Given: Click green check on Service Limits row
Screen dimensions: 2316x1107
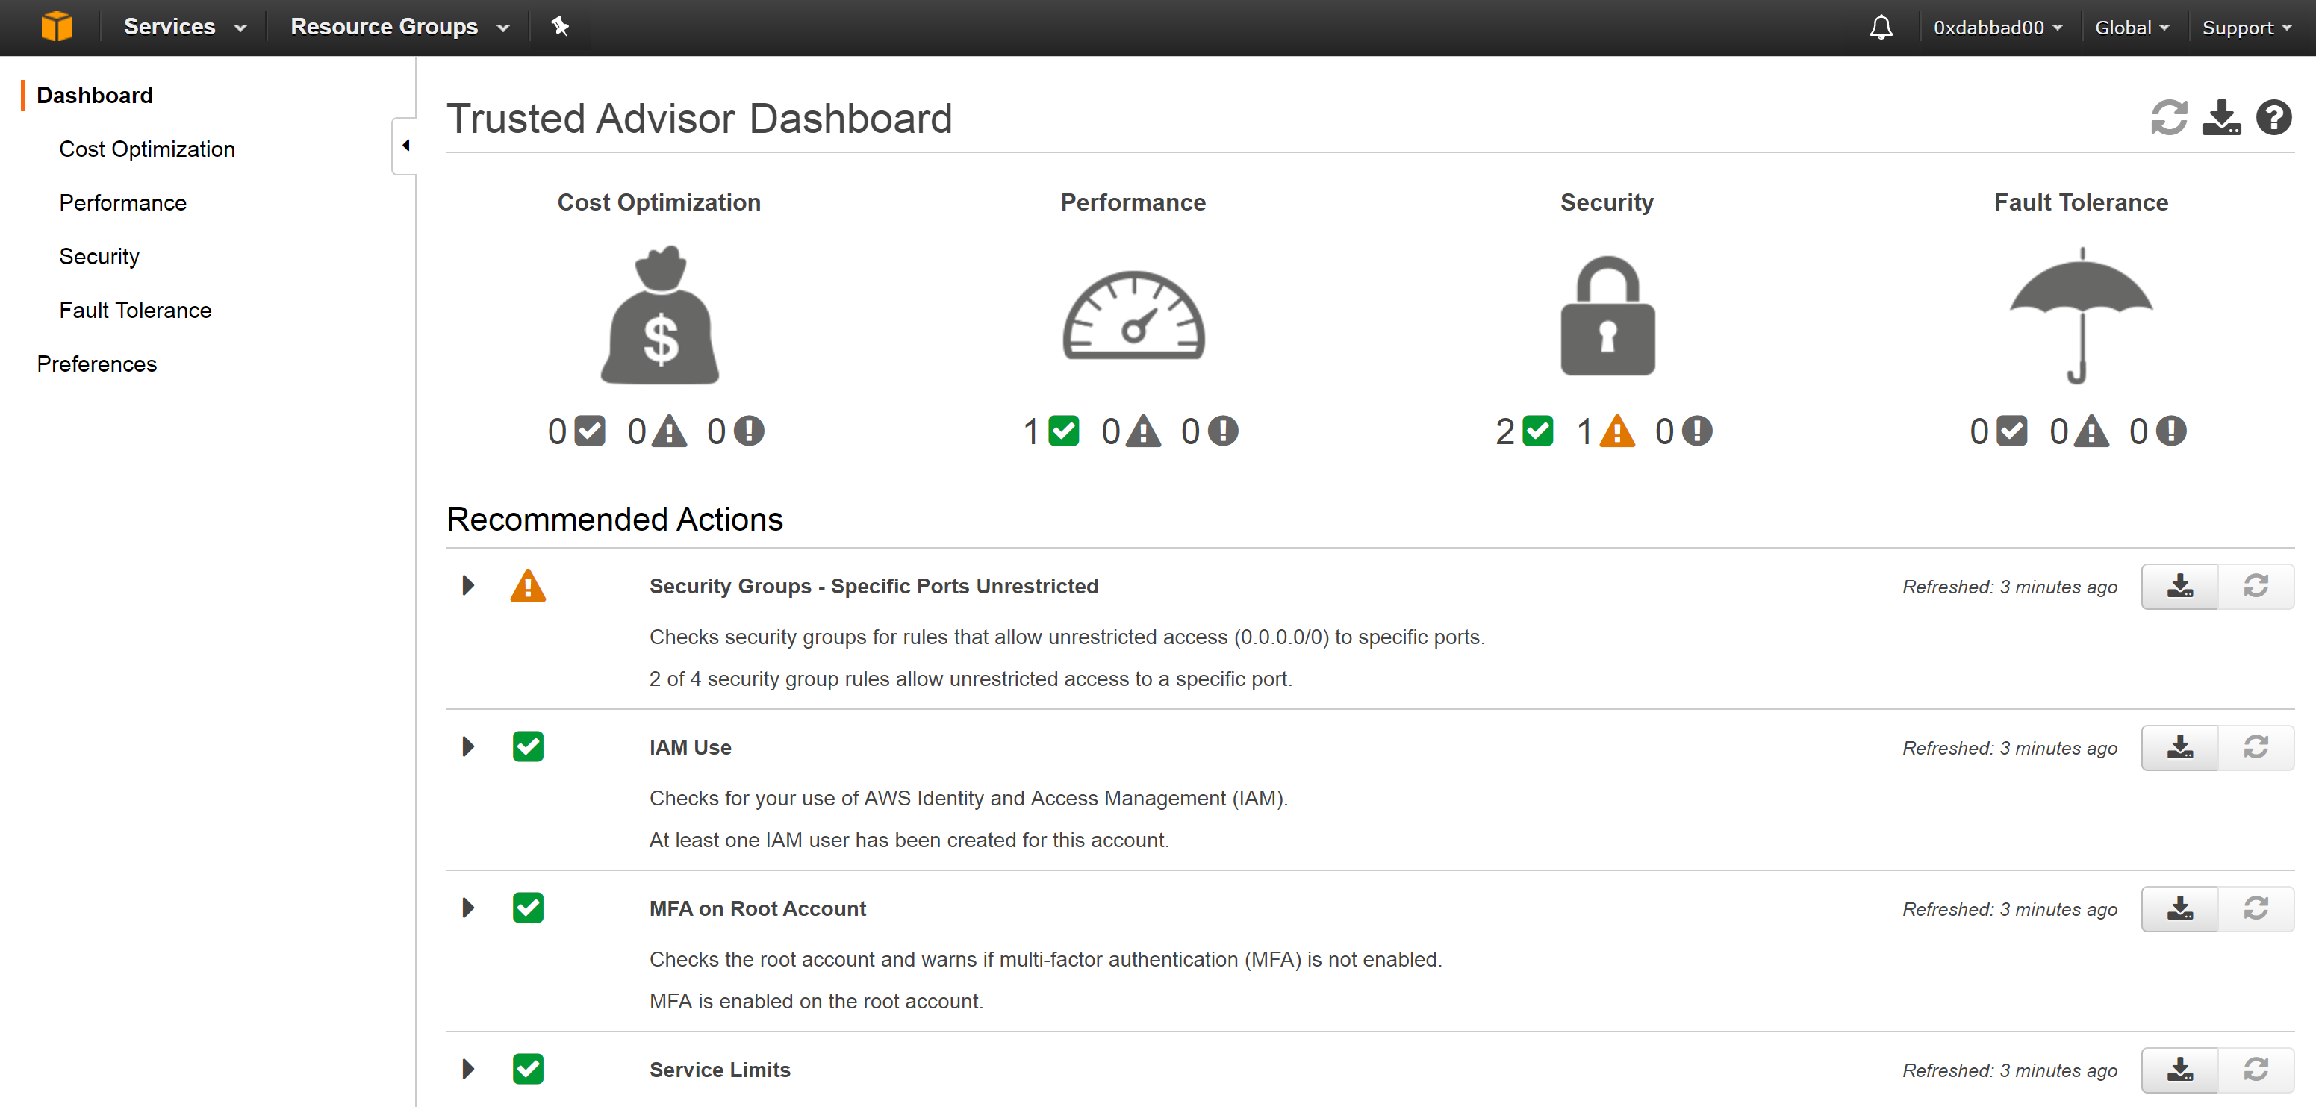Looking at the screenshot, I should pos(528,1069).
